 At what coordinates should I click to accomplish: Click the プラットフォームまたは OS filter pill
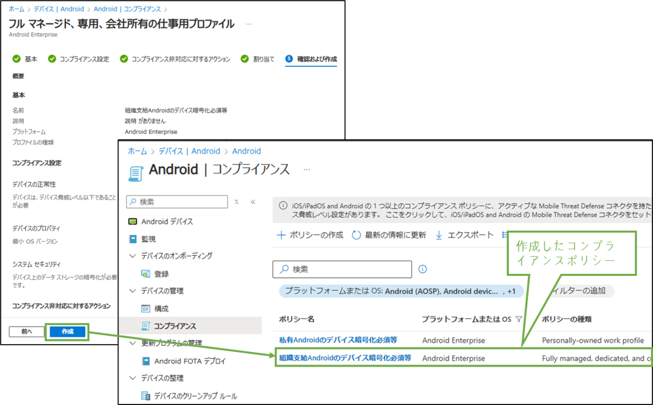point(401,291)
